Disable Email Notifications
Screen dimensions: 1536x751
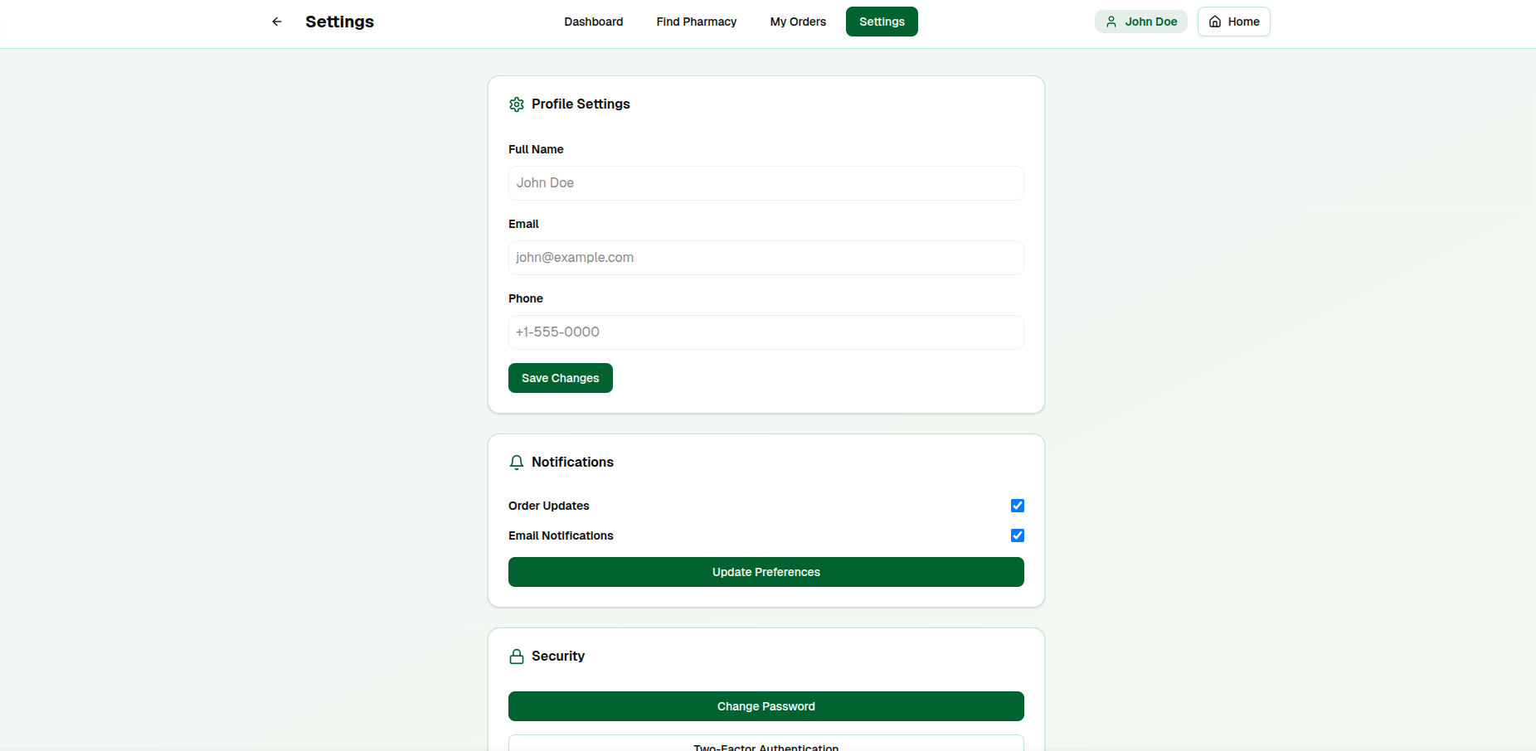1017,535
